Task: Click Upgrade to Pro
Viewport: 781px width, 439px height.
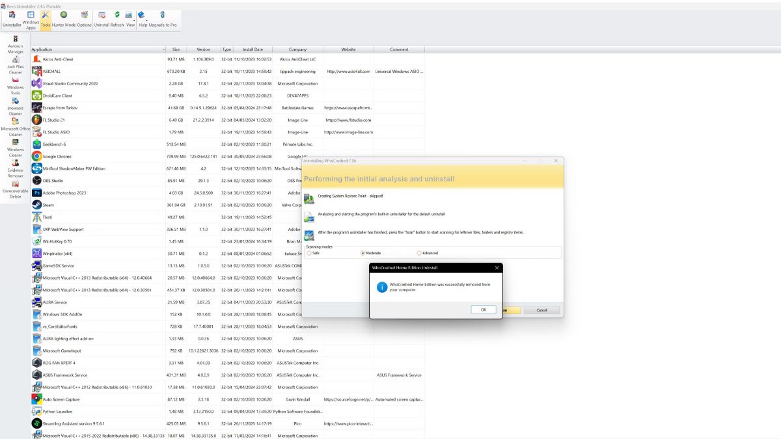Action: pos(163,20)
